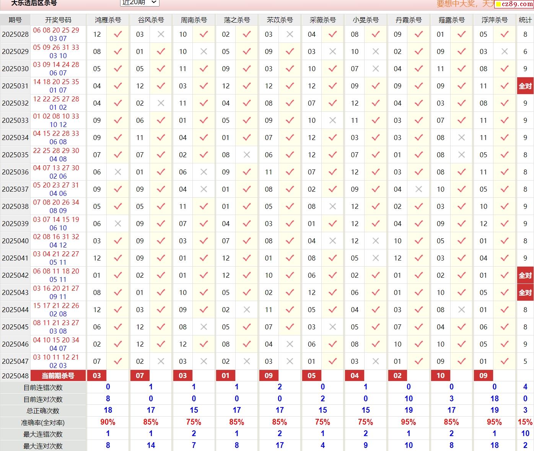Select the 周南杀号 column header
This screenshot has width=534, height=451.
click(x=194, y=20)
